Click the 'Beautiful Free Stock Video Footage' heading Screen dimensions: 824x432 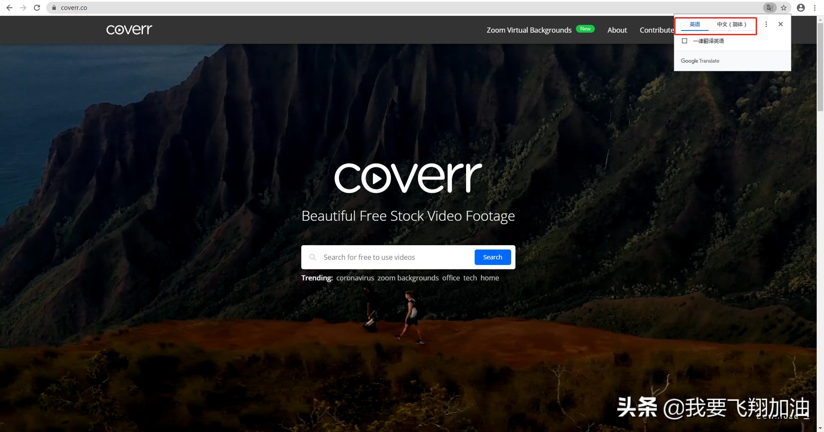[x=408, y=216]
